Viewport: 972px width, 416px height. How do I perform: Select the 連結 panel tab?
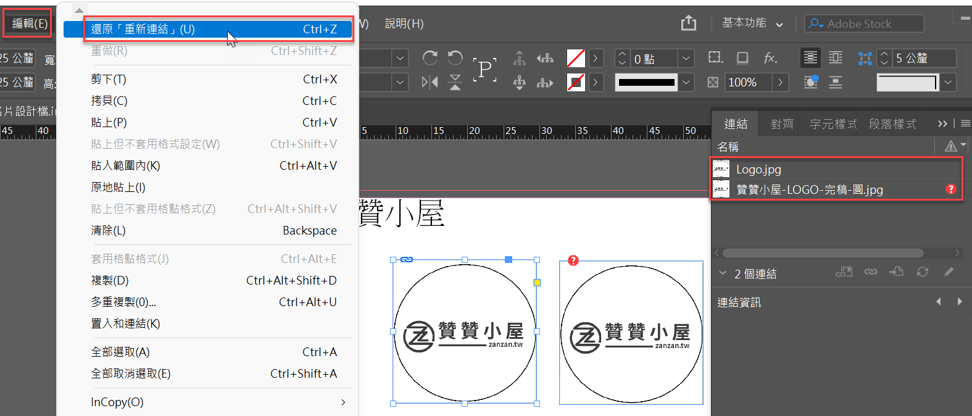[x=736, y=124]
